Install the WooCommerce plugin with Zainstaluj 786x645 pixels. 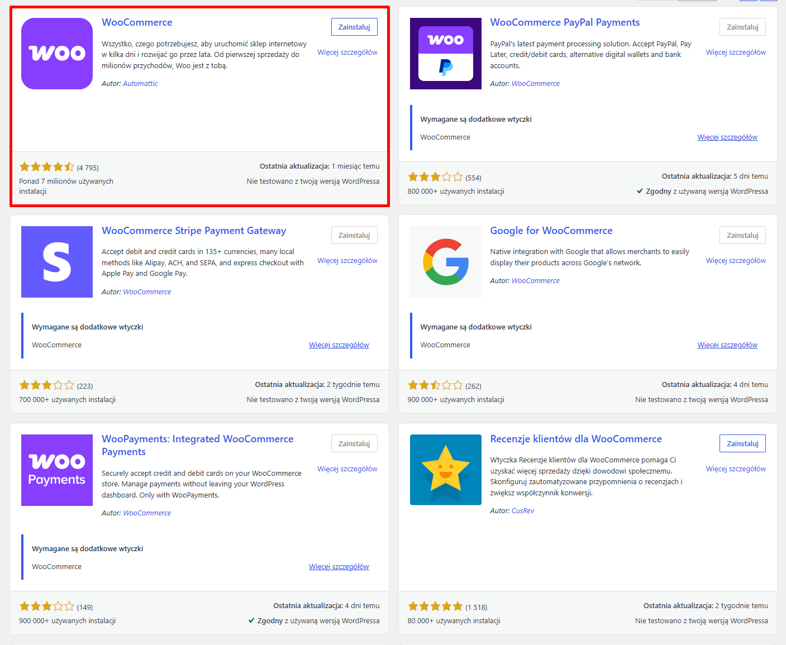(x=354, y=27)
